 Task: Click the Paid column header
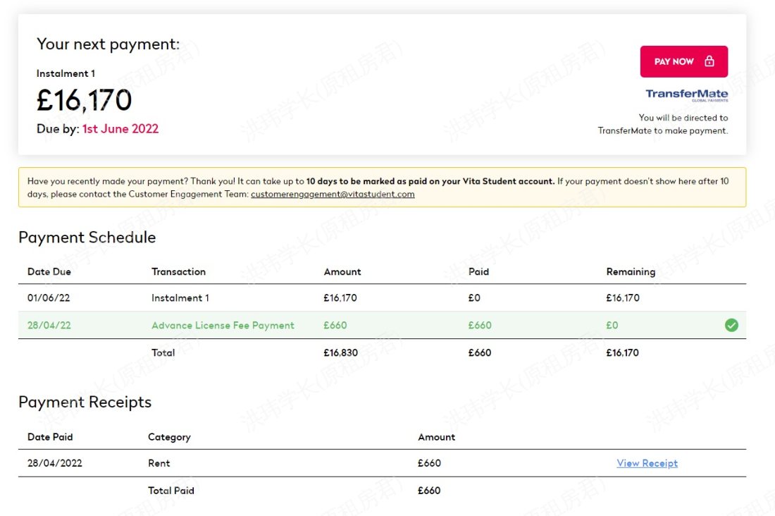pyautogui.click(x=478, y=271)
